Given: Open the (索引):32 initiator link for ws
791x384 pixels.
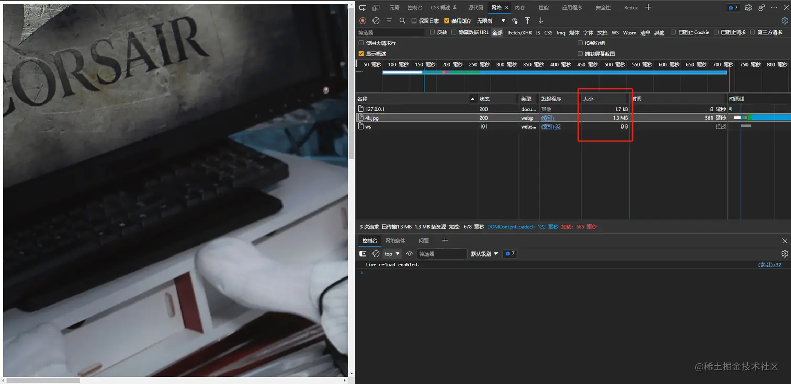Looking at the screenshot, I should [551, 126].
